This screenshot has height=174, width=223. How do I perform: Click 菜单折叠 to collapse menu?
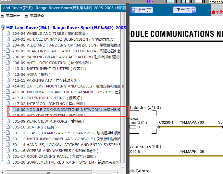(x=37, y=16)
